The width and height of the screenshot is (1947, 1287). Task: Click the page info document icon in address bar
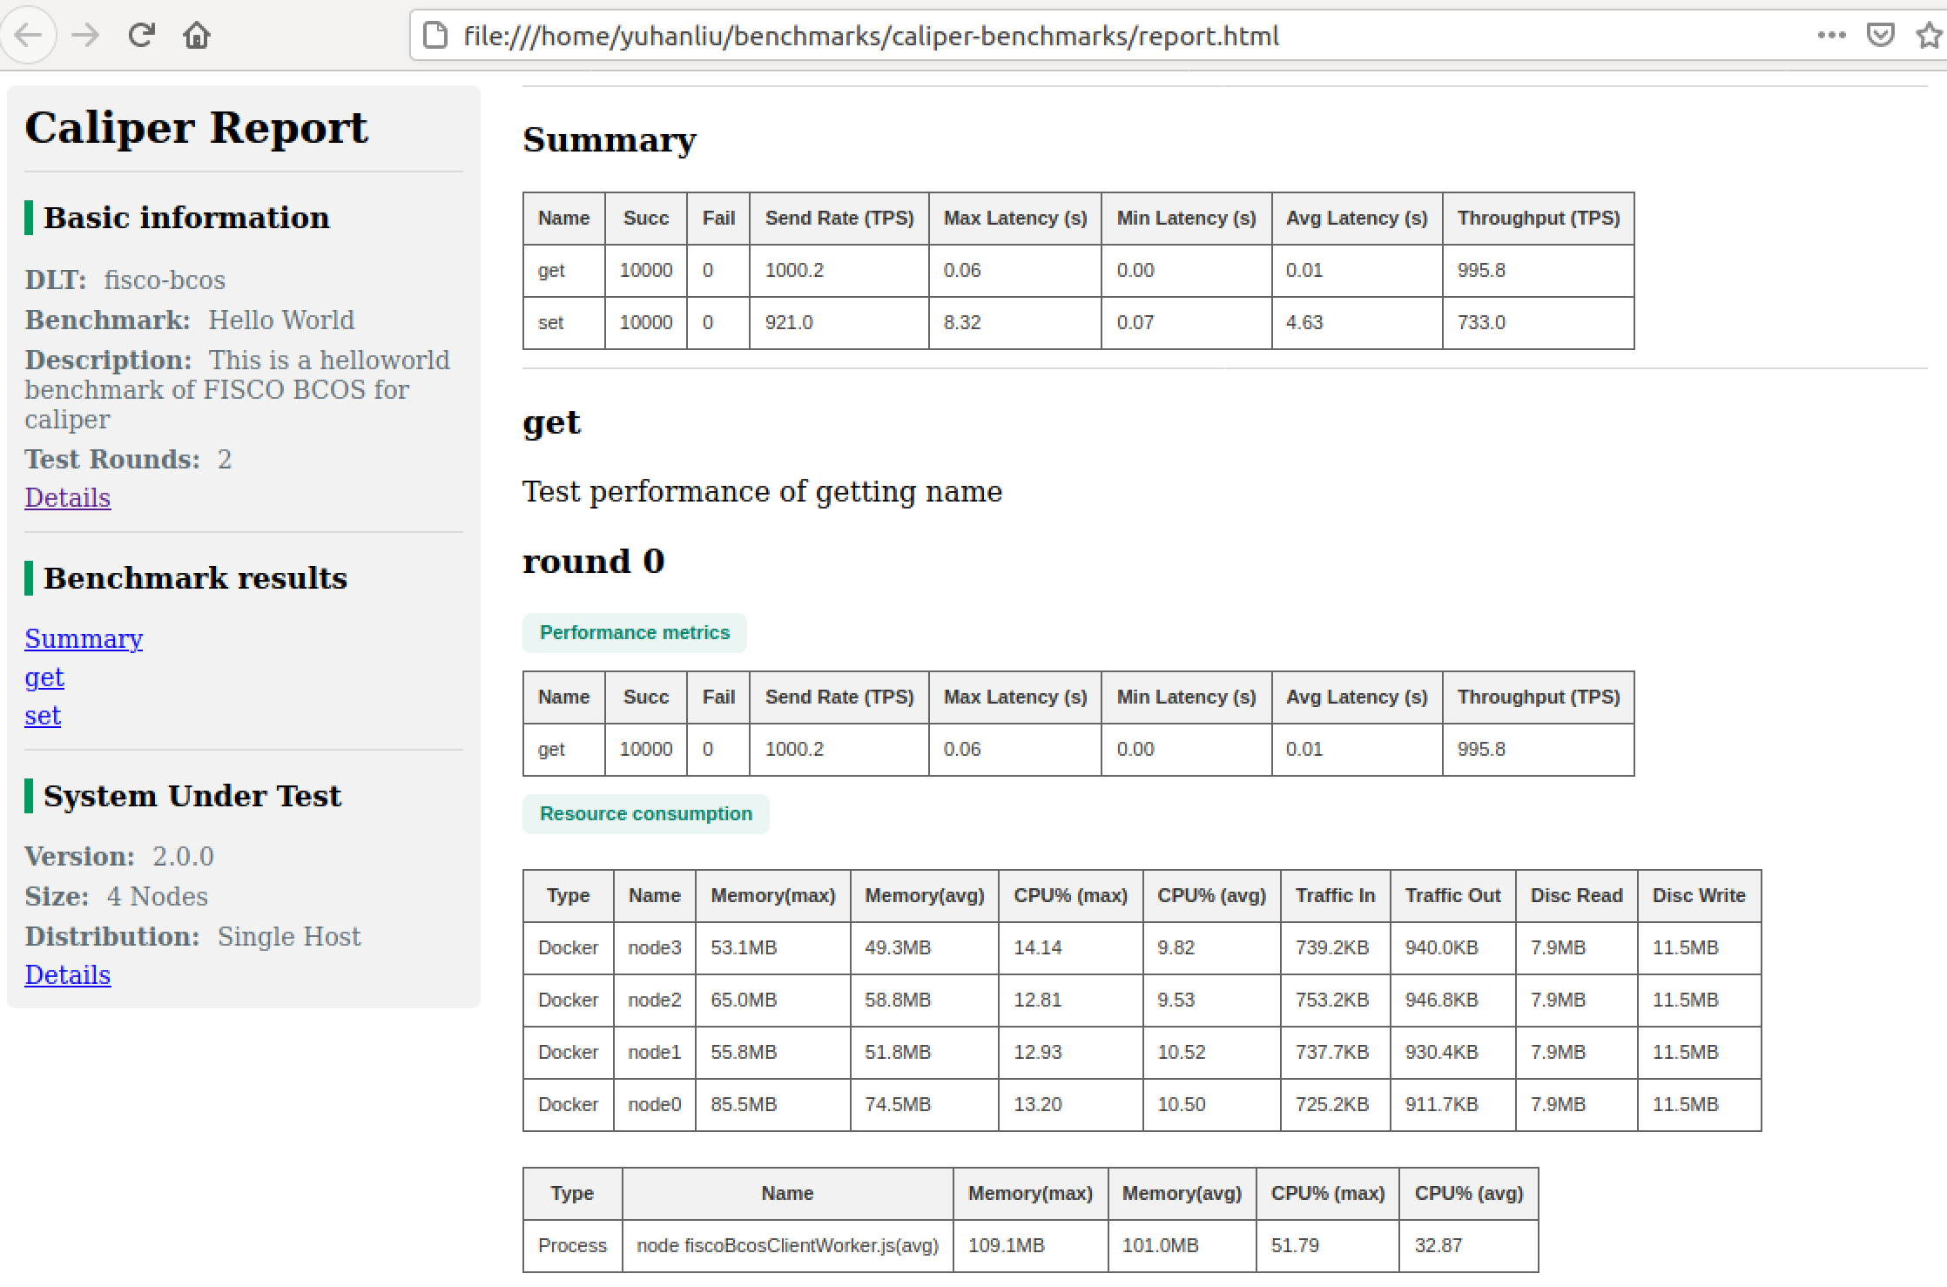point(435,36)
